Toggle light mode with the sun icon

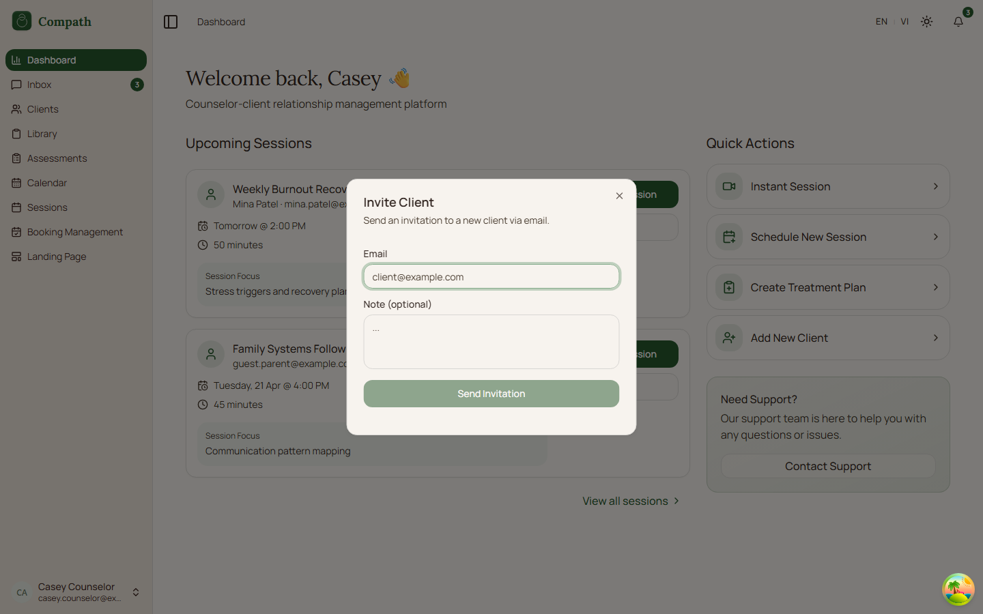[926, 21]
